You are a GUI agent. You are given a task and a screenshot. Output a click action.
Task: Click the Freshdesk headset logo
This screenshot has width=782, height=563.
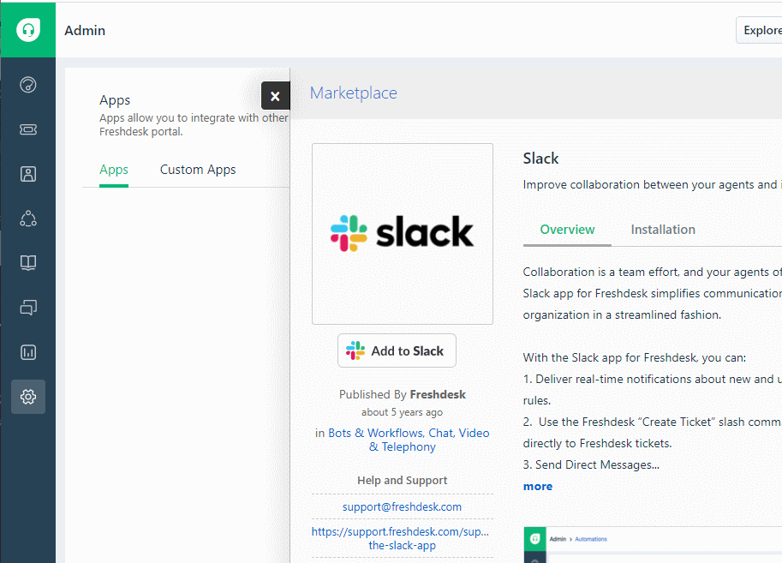[x=28, y=30]
